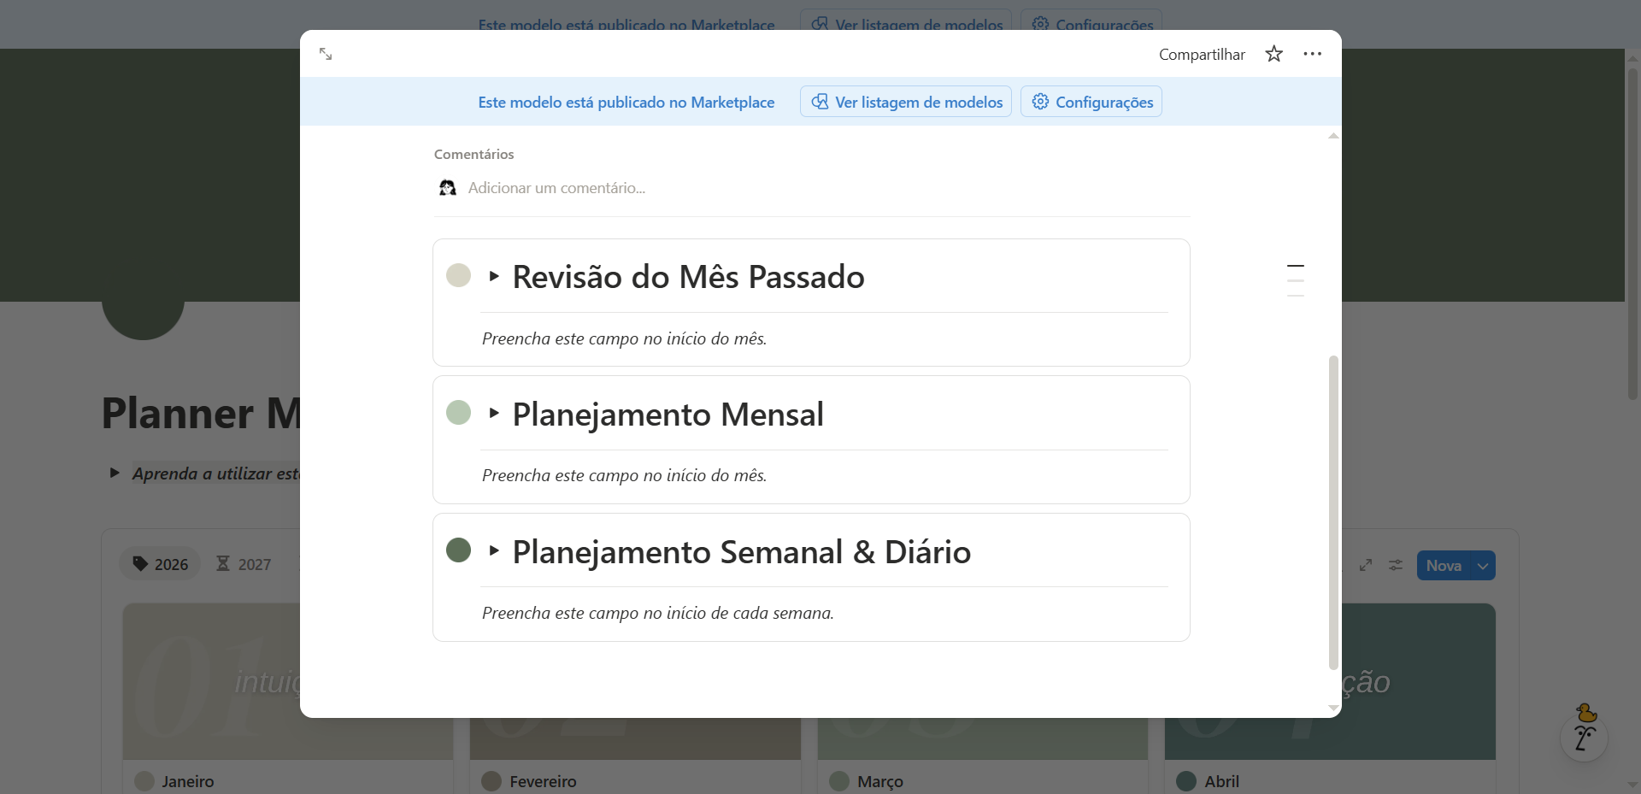The image size is (1641, 794).
Task: Open the duck assistant floating button
Action: (x=1585, y=737)
